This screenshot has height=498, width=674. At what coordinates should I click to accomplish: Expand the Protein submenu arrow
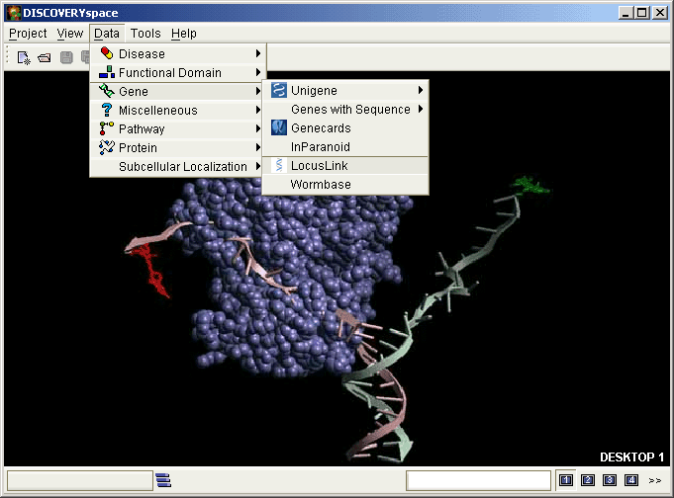click(258, 147)
